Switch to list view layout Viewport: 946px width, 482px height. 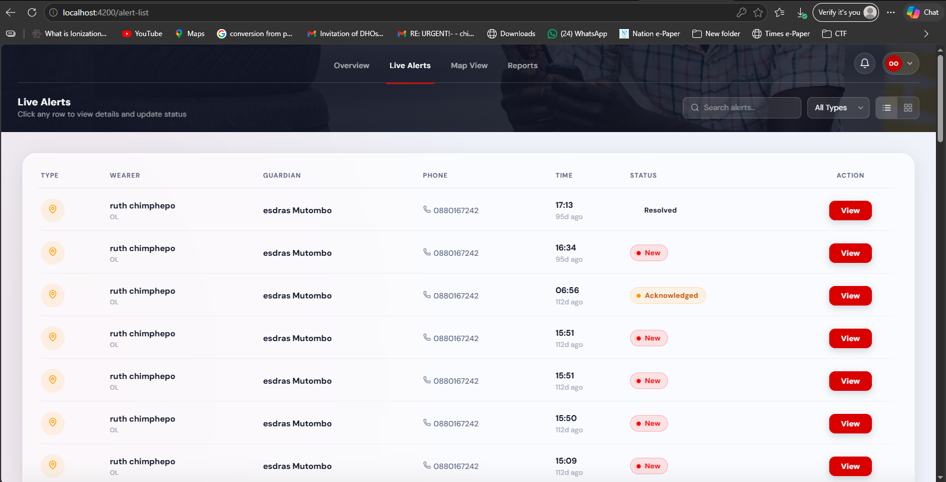click(x=887, y=108)
